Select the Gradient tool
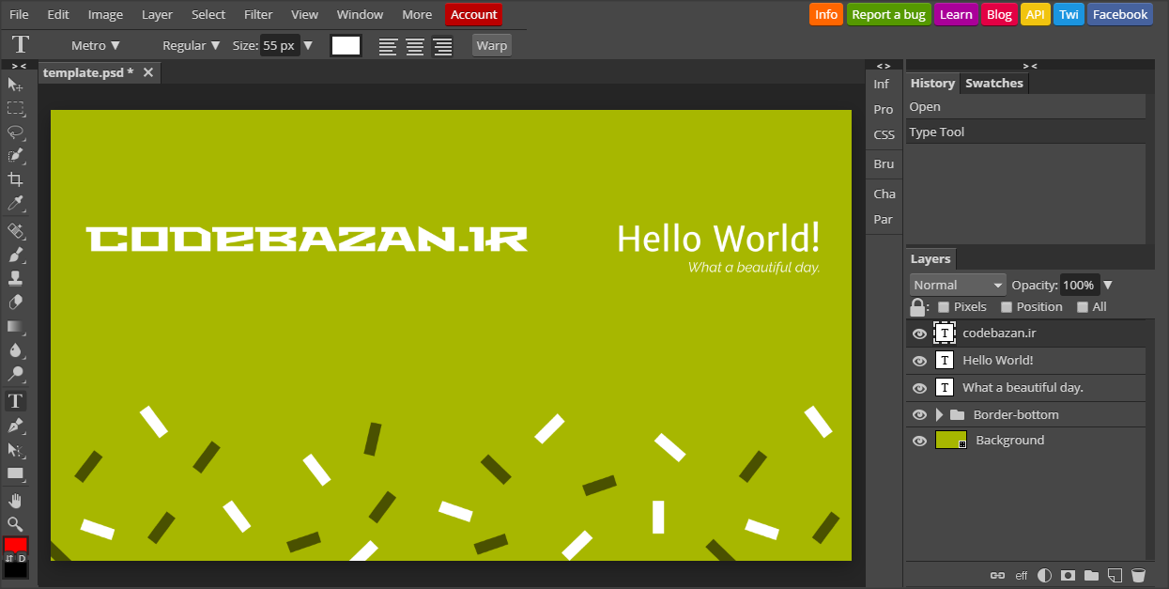The width and height of the screenshot is (1169, 589). pyautogui.click(x=16, y=326)
